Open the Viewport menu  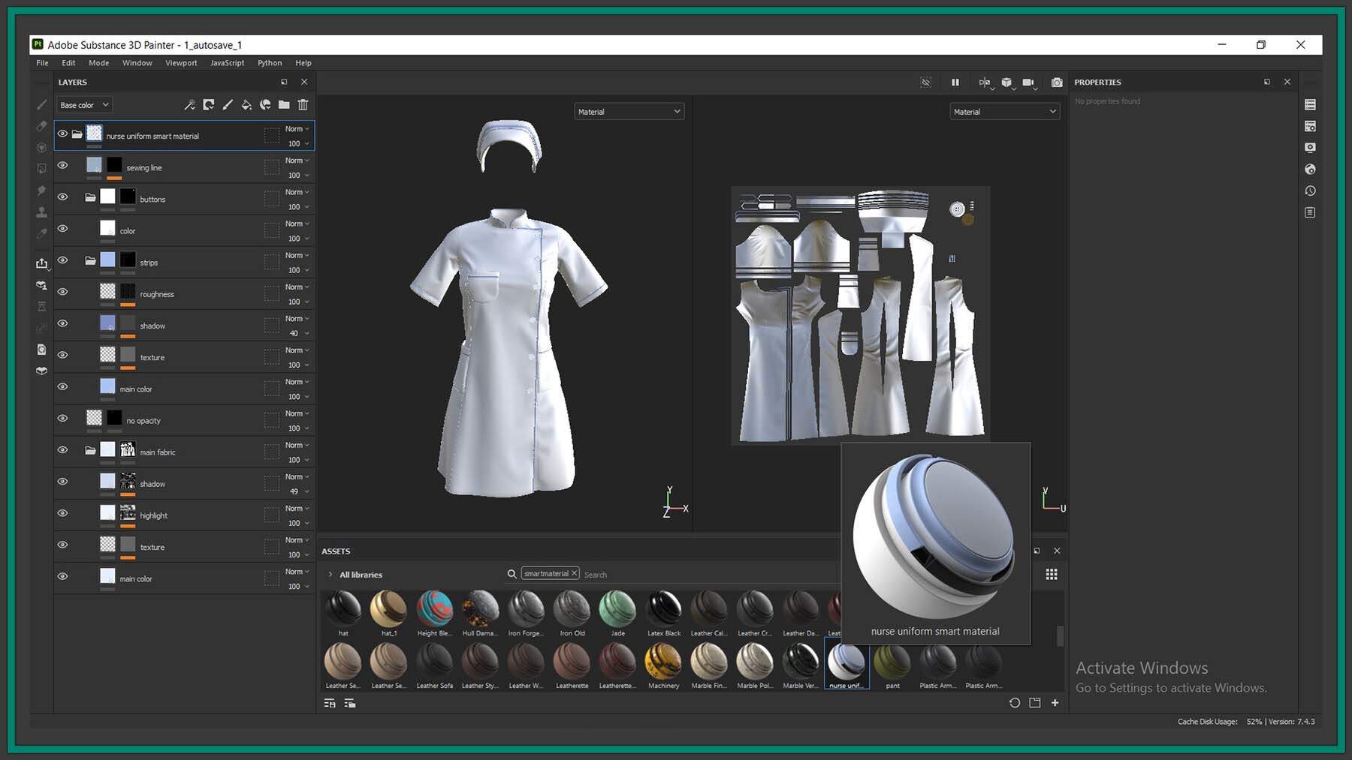coord(181,63)
